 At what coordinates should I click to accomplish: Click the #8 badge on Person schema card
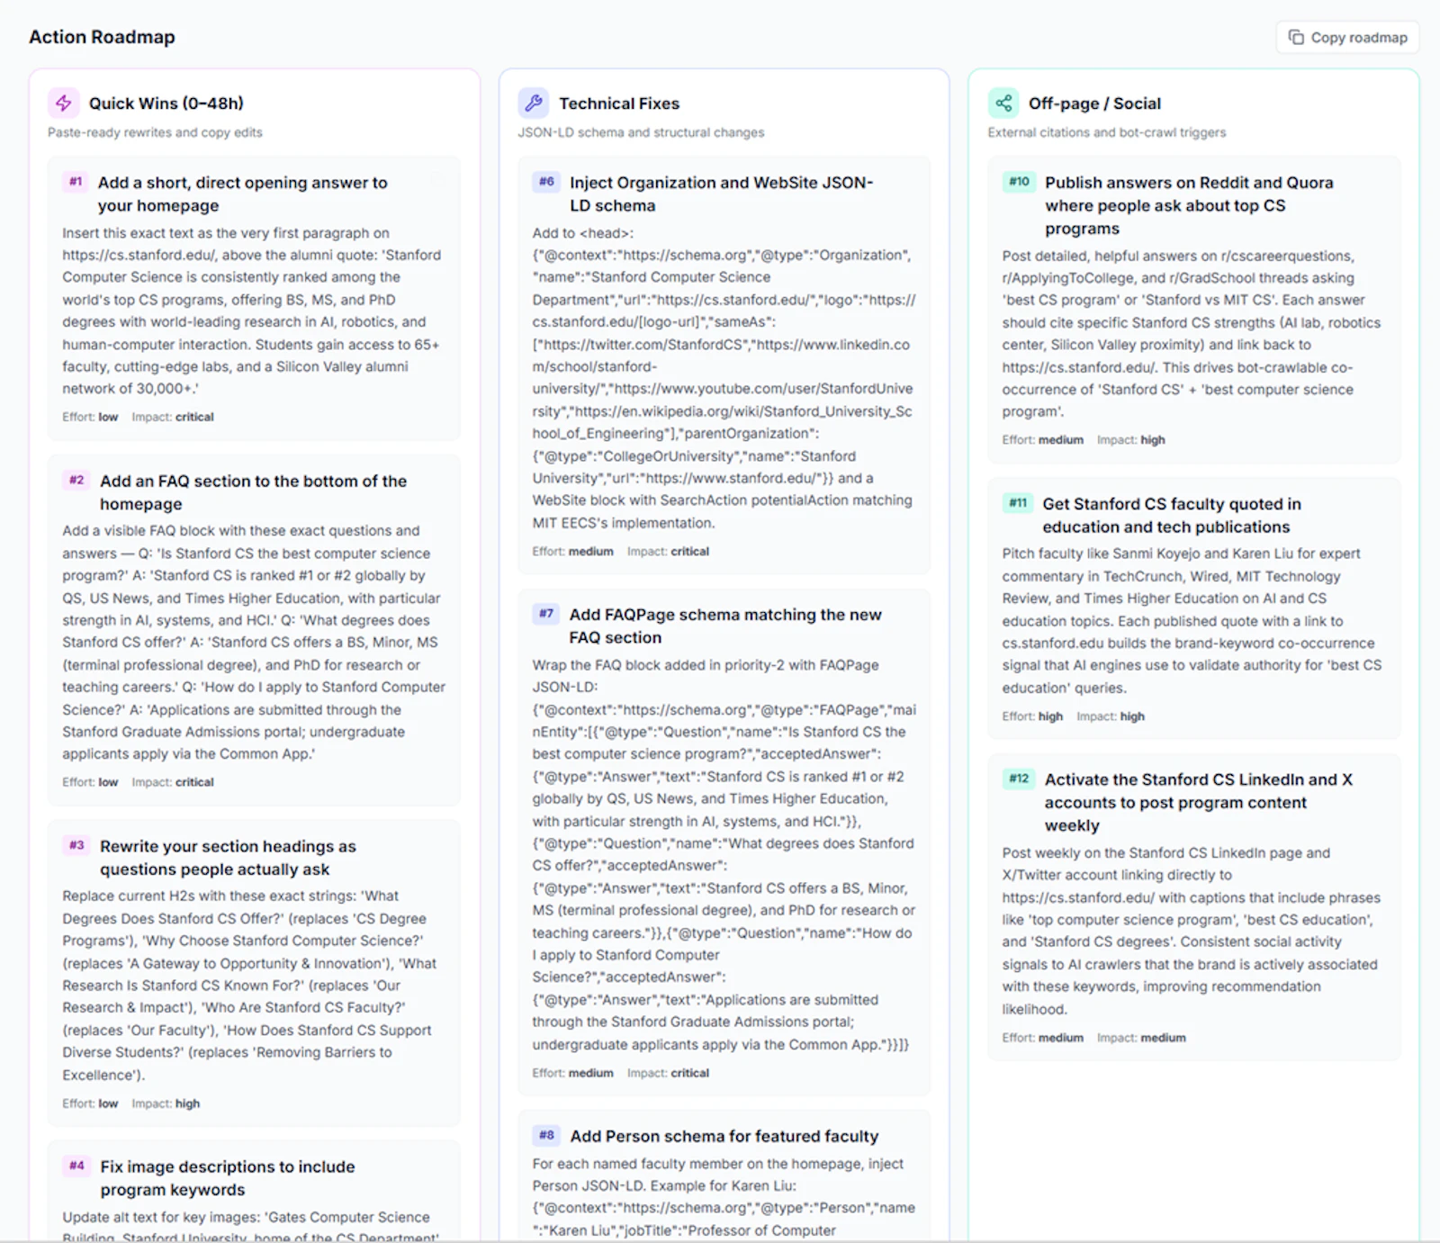[x=546, y=1136]
